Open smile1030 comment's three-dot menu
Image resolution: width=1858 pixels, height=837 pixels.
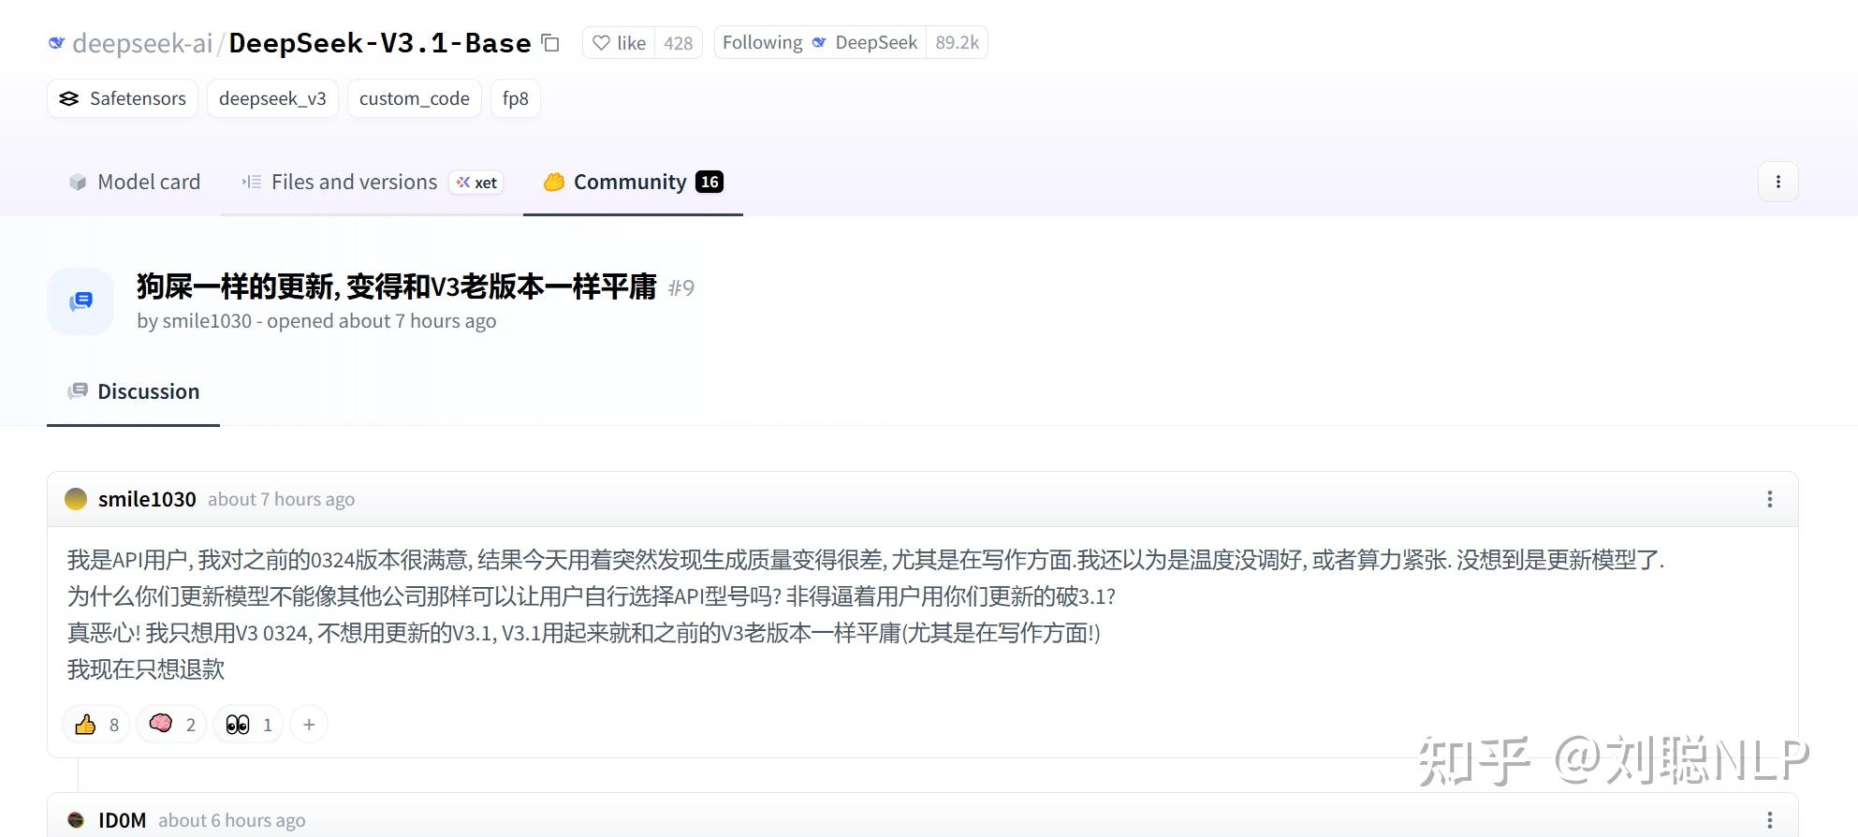point(1769,499)
